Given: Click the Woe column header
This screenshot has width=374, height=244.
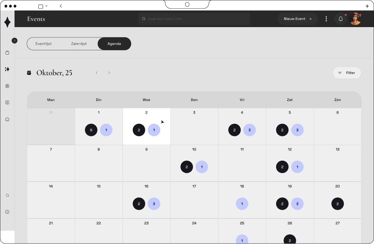Looking at the screenshot, I should (147, 100).
